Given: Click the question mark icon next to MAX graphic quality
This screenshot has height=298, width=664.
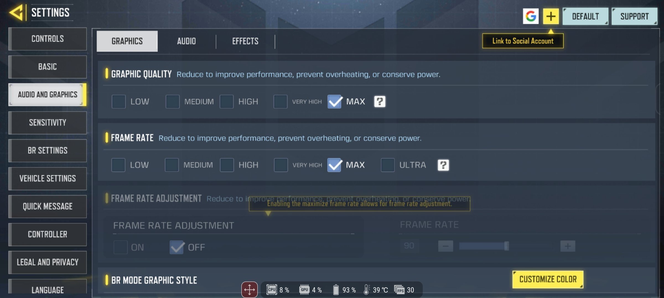Looking at the screenshot, I should click(379, 101).
